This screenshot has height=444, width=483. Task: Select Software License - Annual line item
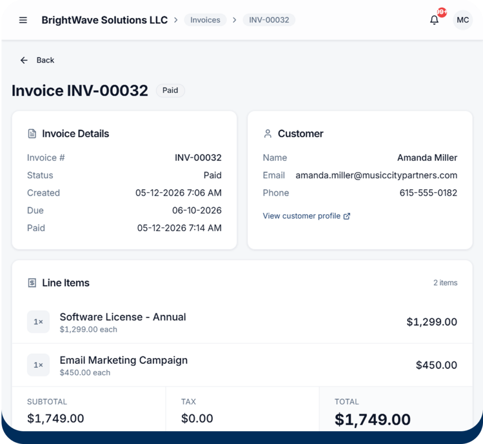pos(123,317)
